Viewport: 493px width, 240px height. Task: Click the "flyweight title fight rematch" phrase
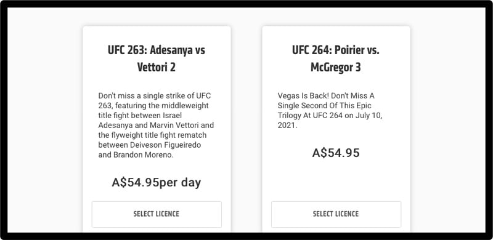pyautogui.click(x=158, y=135)
